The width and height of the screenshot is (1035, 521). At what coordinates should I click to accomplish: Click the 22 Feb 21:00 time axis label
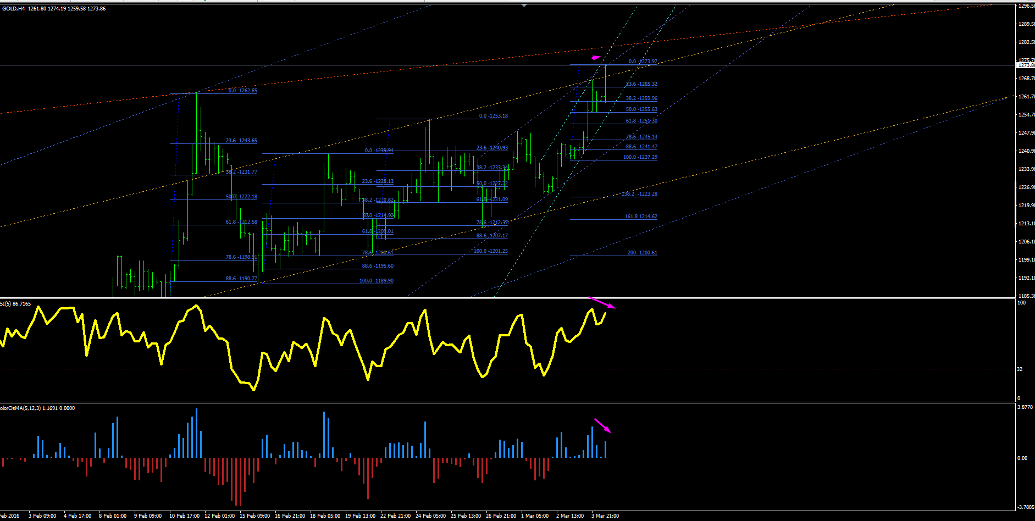396,516
